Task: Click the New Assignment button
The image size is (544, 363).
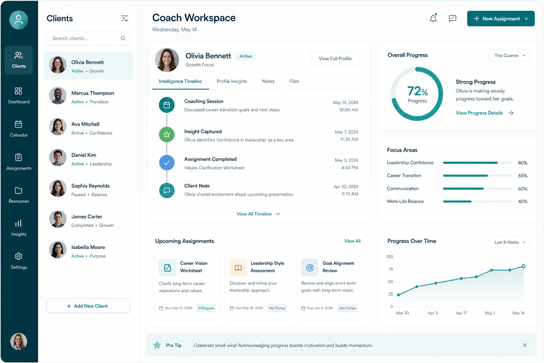Action: tap(500, 18)
